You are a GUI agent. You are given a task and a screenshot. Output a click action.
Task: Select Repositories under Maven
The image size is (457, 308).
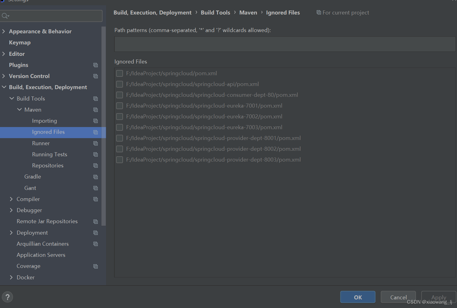point(48,166)
